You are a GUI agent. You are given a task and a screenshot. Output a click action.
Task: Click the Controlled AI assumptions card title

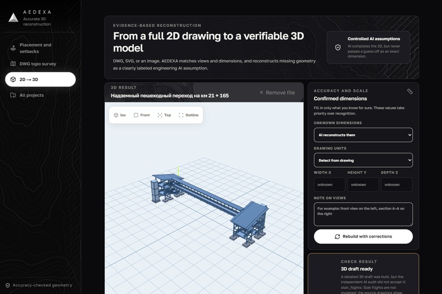pos(374,39)
